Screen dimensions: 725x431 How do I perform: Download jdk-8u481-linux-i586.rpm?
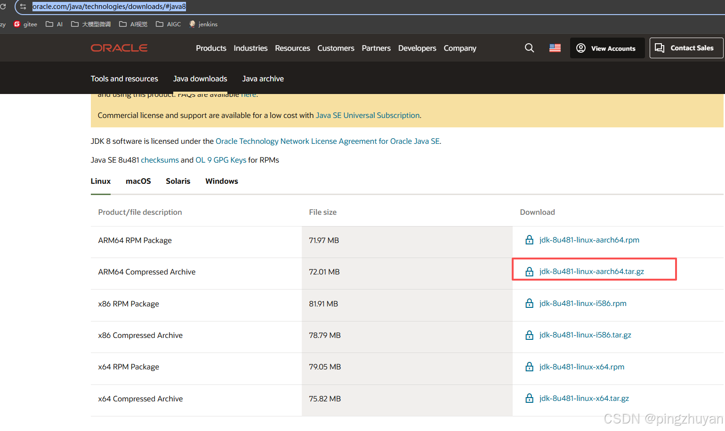pyautogui.click(x=583, y=303)
